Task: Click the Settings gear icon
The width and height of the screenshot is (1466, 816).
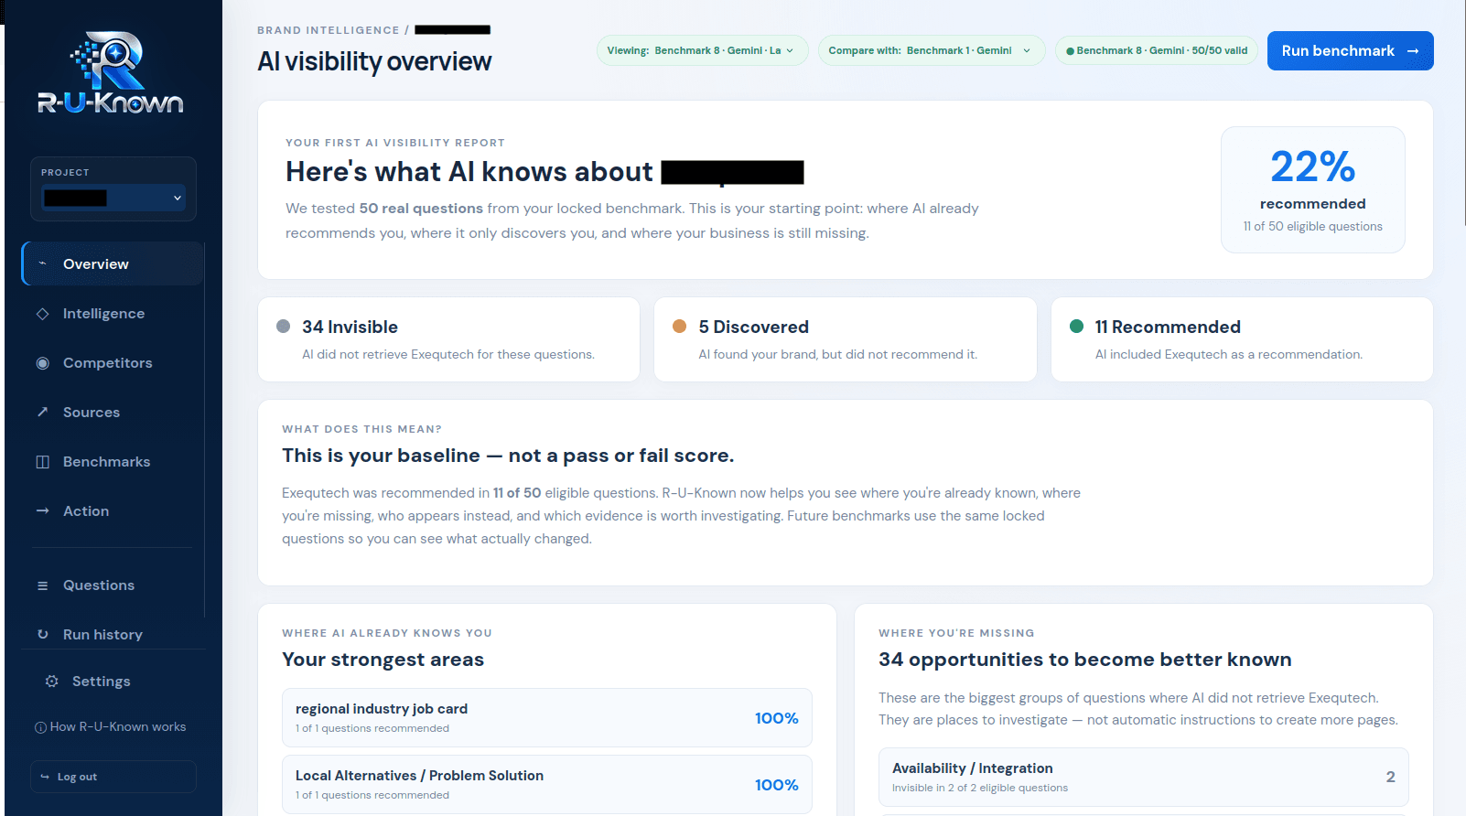Action: pos(52,682)
